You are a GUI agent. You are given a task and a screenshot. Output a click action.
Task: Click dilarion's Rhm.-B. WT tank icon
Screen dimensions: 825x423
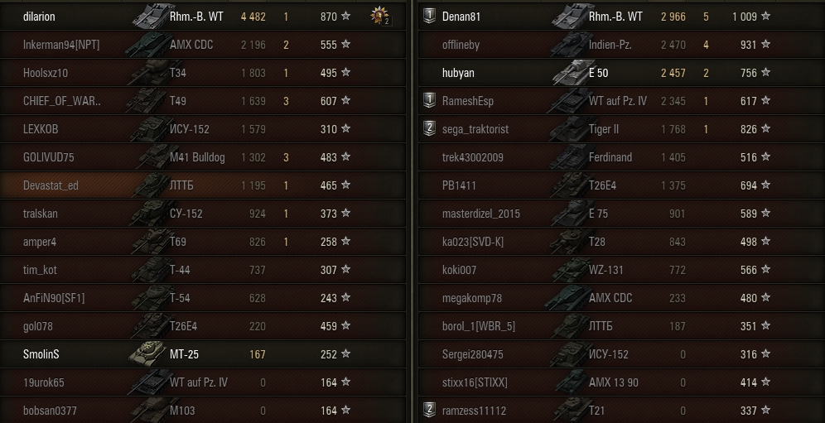tap(152, 15)
